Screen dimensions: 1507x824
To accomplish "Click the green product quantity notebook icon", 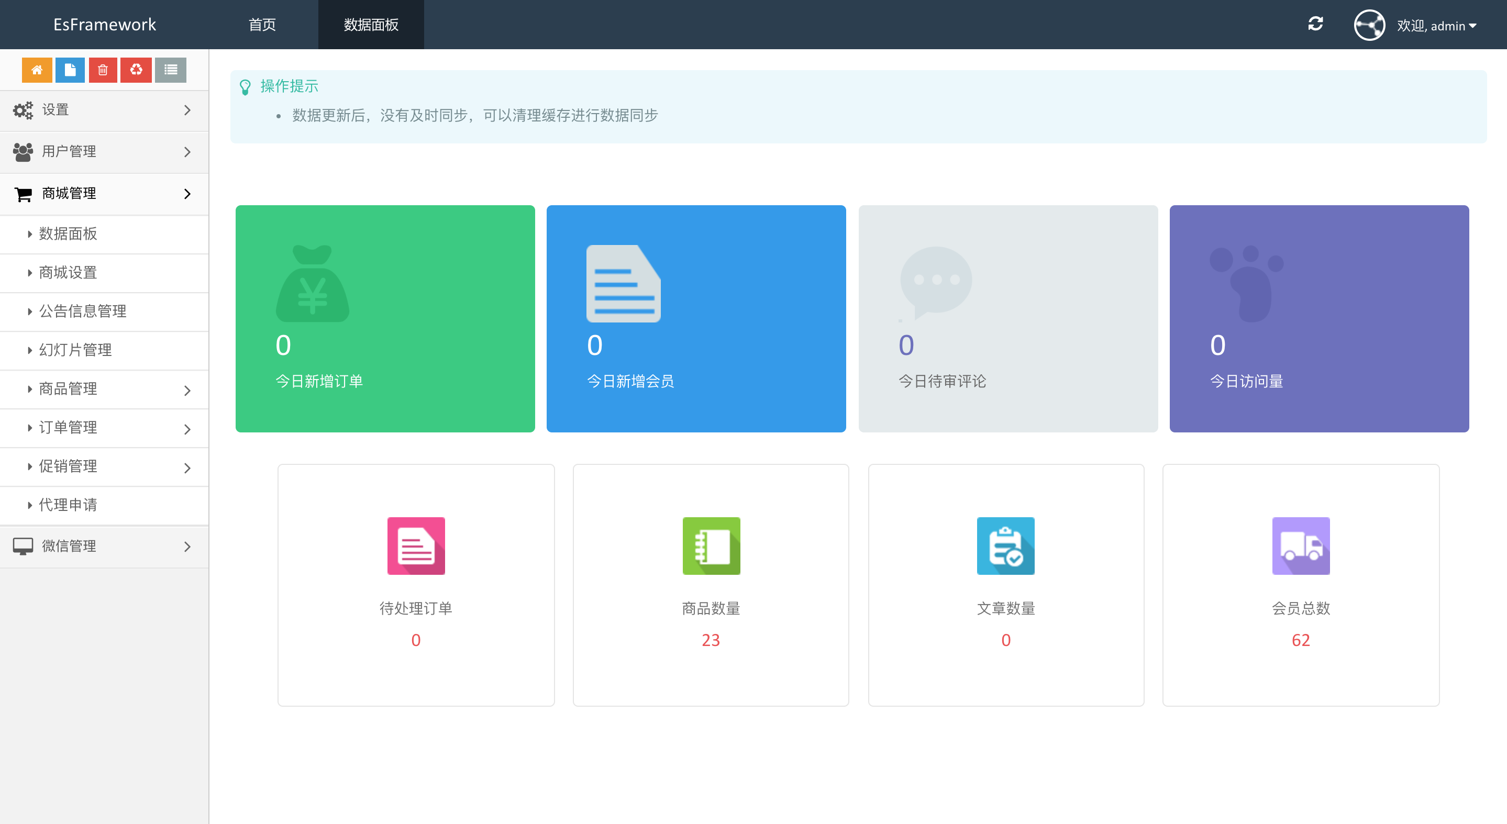I will click(x=711, y=545).
